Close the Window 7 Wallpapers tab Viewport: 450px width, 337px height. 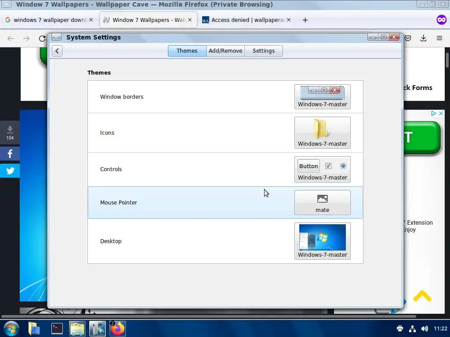click(190, 20)
